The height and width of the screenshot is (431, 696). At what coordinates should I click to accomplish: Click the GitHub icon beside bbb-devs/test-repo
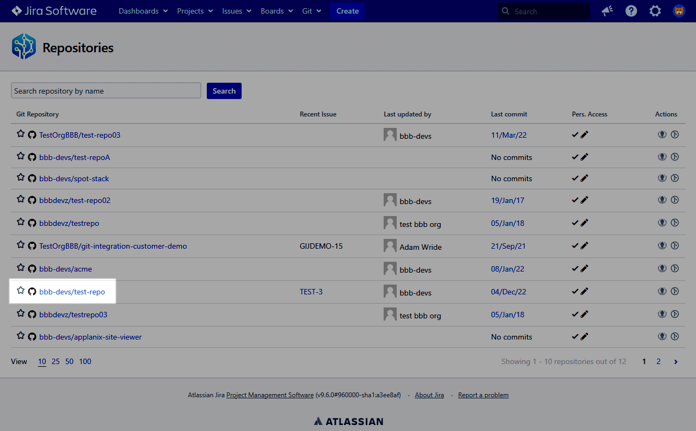(x=32, y=292)
